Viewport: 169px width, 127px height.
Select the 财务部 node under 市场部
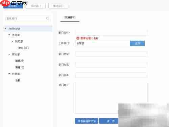tap(19, 41)
